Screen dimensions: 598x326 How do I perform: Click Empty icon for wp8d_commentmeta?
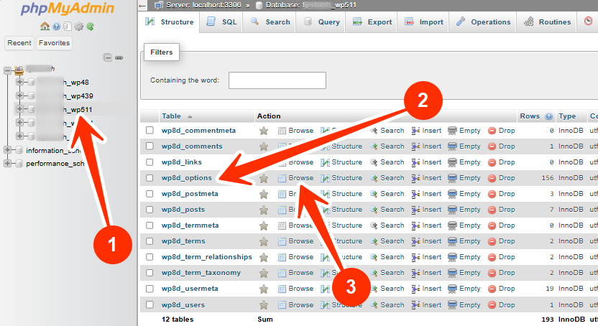click(x=452, y=131)
